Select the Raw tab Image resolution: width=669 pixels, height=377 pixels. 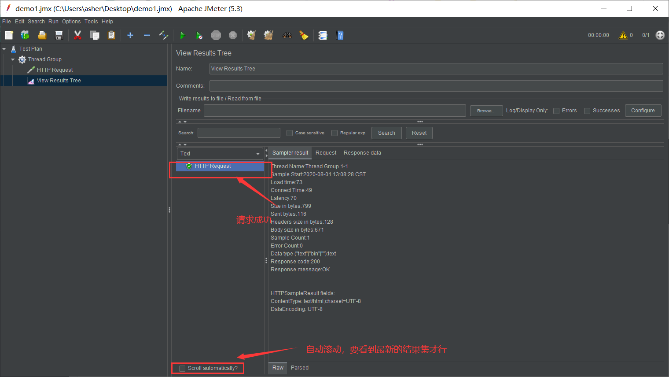click(278, 368)
